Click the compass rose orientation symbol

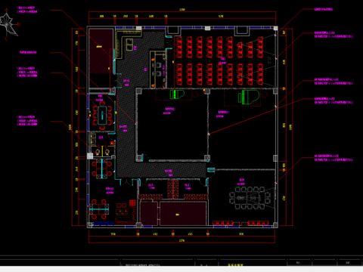pyautogui.click(x=10, y=24)
